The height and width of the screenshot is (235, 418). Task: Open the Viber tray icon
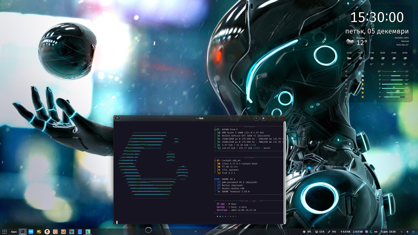tap(366, 232)
